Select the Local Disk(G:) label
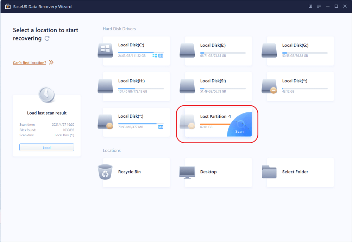Image resolution: width=352 pixels, height=242 pixels. pyautogui.click(x=295, y=45)
